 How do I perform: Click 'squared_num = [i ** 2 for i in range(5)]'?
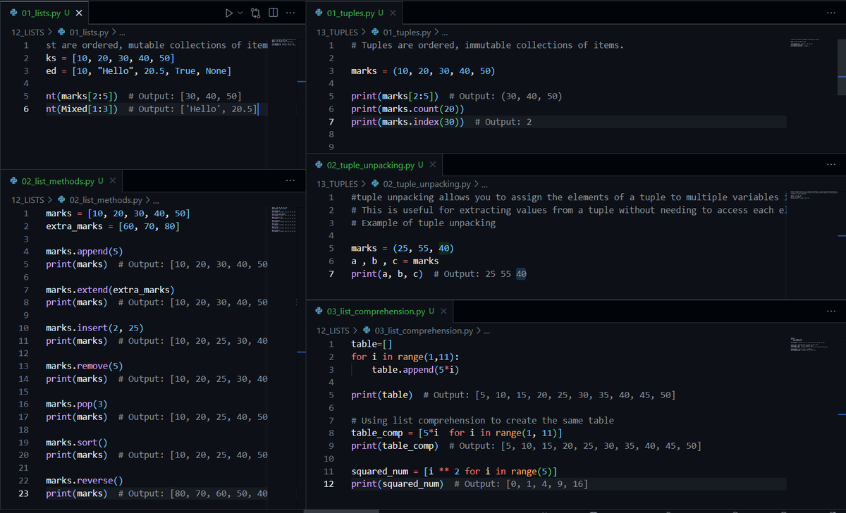click(x=455, y=471)
